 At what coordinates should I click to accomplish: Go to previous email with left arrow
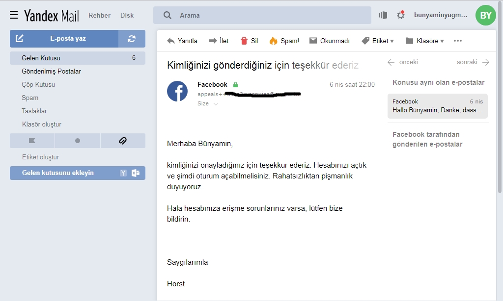(391, 62)
